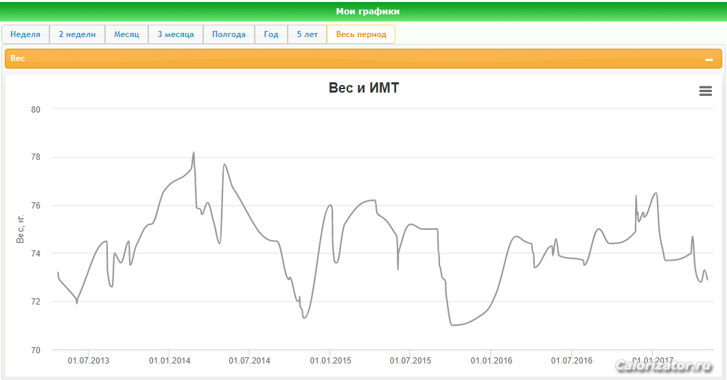Click the 01.07.2016 date axis label

point(571,361)
